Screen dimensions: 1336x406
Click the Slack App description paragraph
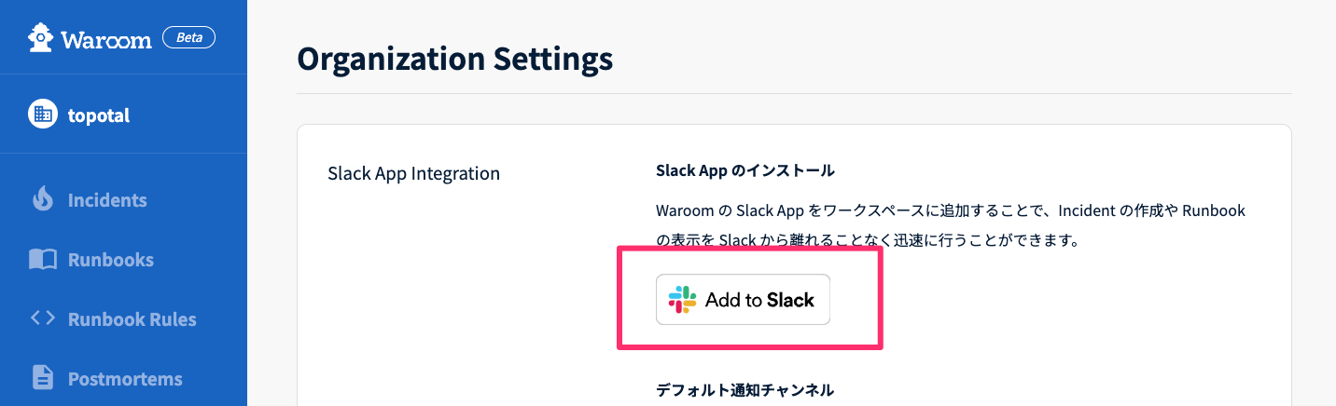coord(950,225)
